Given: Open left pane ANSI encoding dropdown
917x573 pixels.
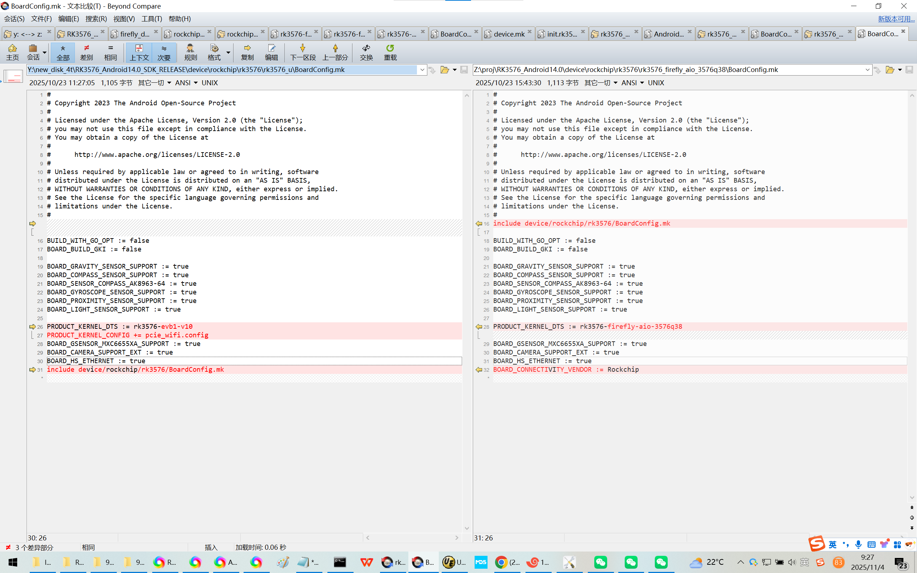Looking at the screenshot, I should coord(196,83).
